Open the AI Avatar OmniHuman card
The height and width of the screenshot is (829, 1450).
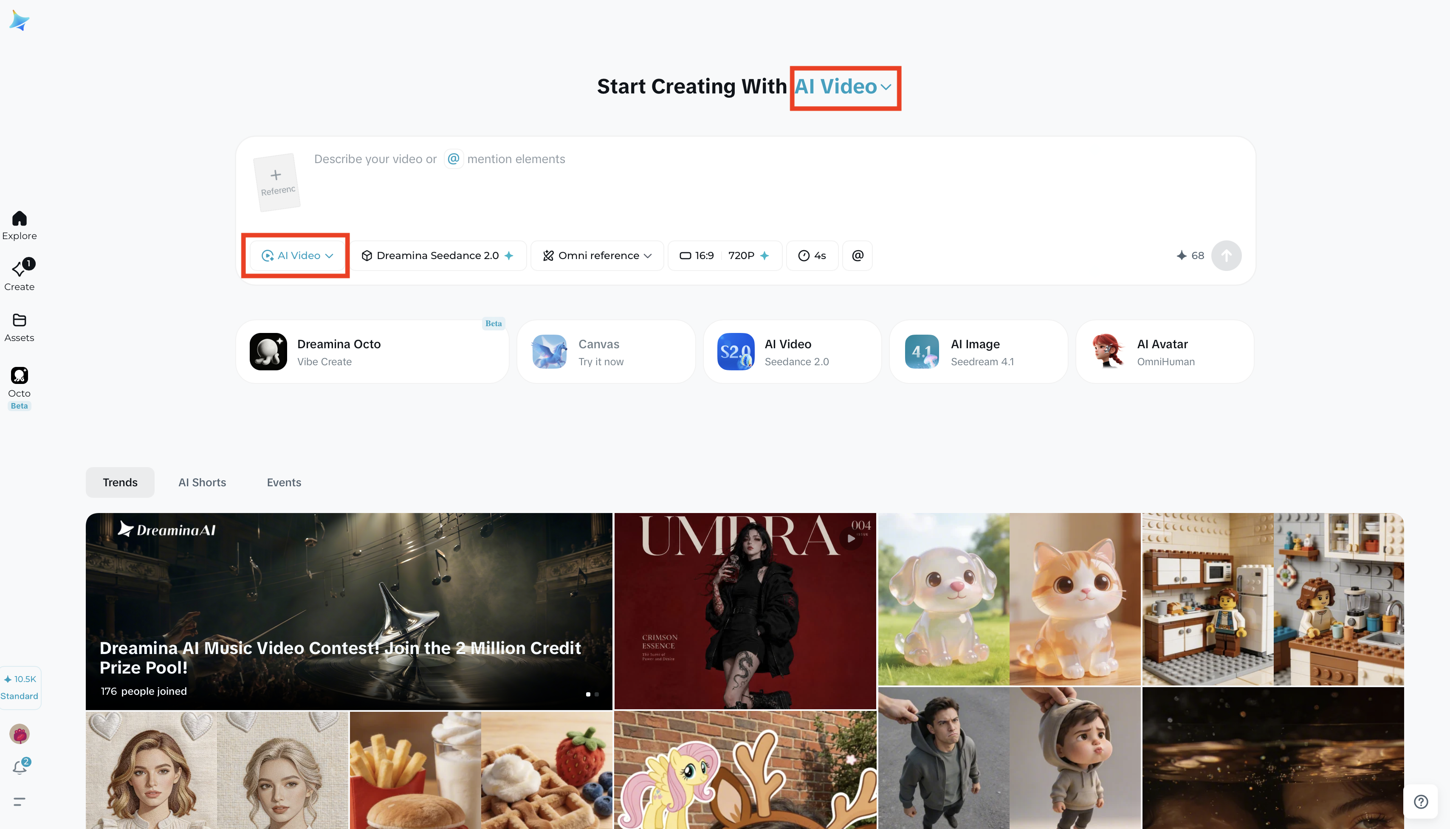(1165, 352)
